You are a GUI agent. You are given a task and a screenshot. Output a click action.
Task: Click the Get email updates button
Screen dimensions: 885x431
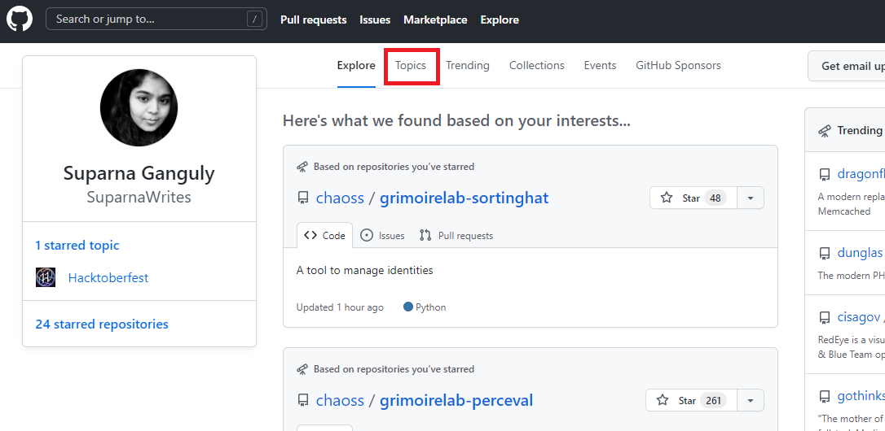tap(847, 66)
